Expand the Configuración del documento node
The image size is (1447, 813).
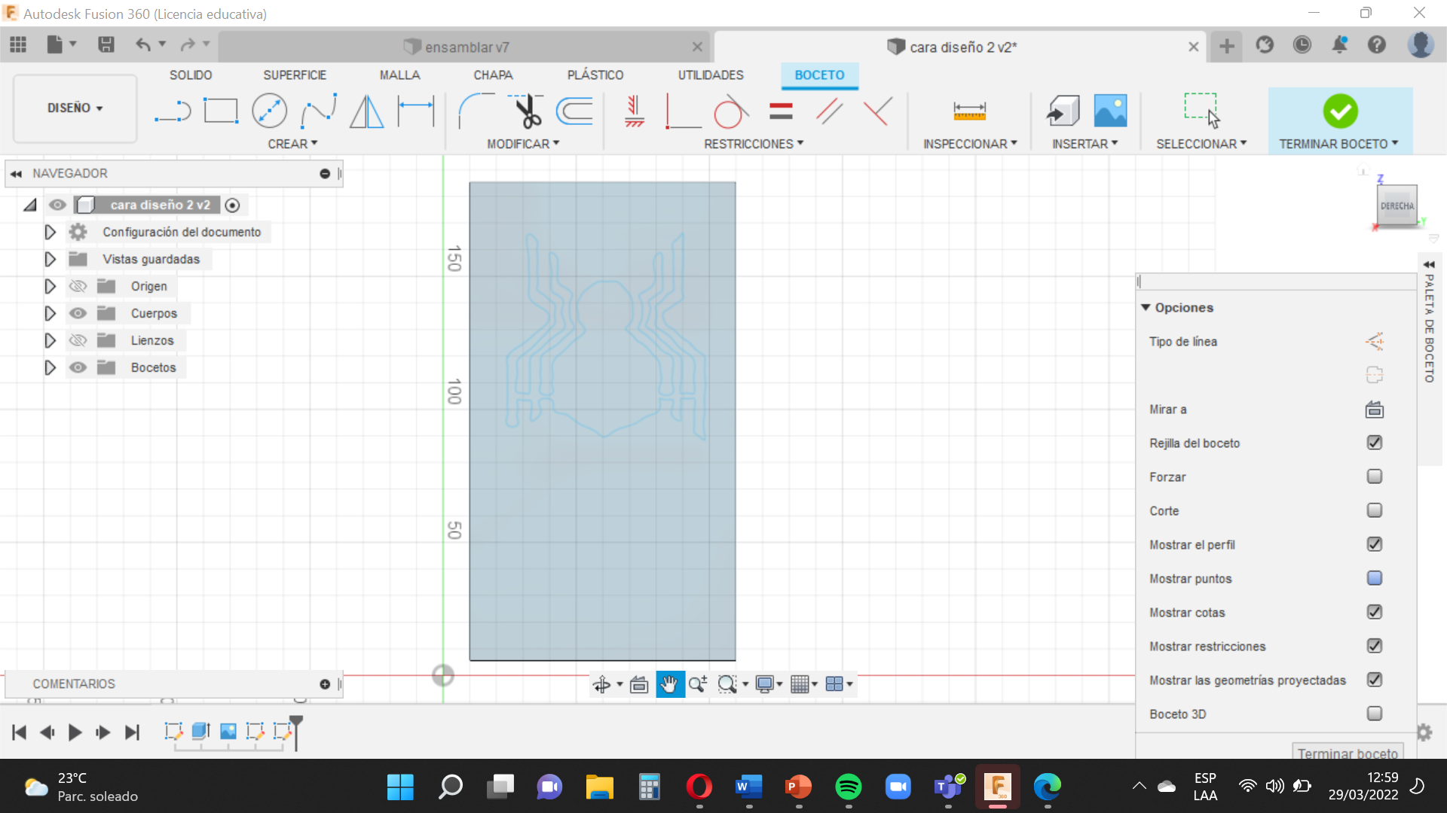tap(50, 232)
